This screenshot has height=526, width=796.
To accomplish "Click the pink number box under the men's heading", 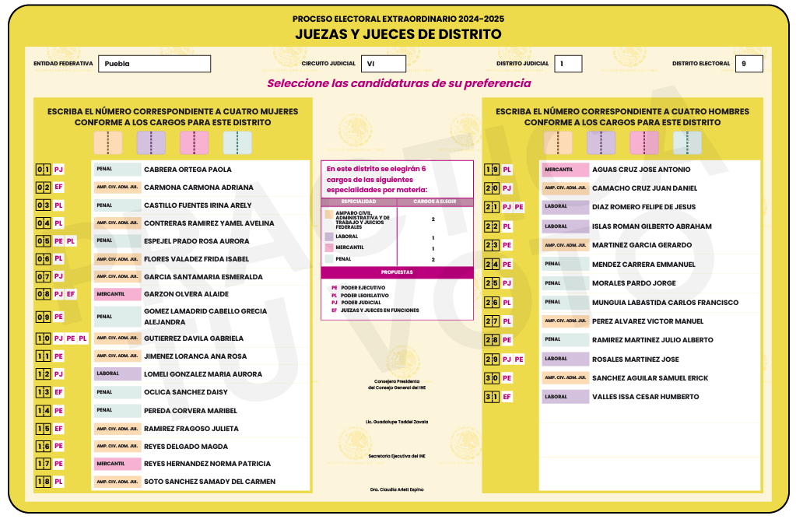I will [x=644, y=142].
